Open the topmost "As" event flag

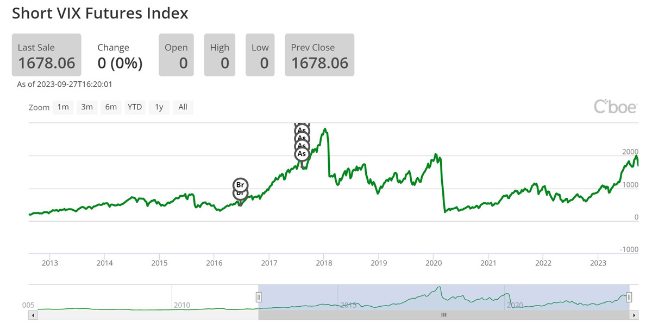point(302,130)
